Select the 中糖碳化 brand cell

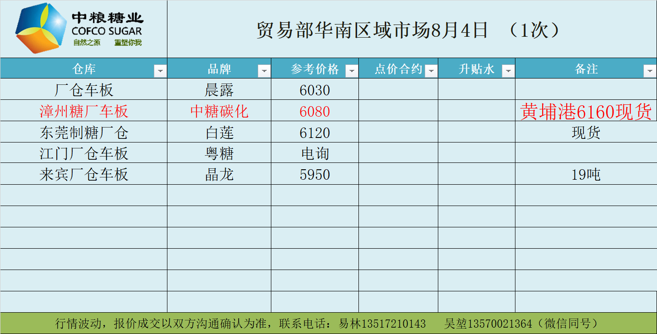click(219, 111)
